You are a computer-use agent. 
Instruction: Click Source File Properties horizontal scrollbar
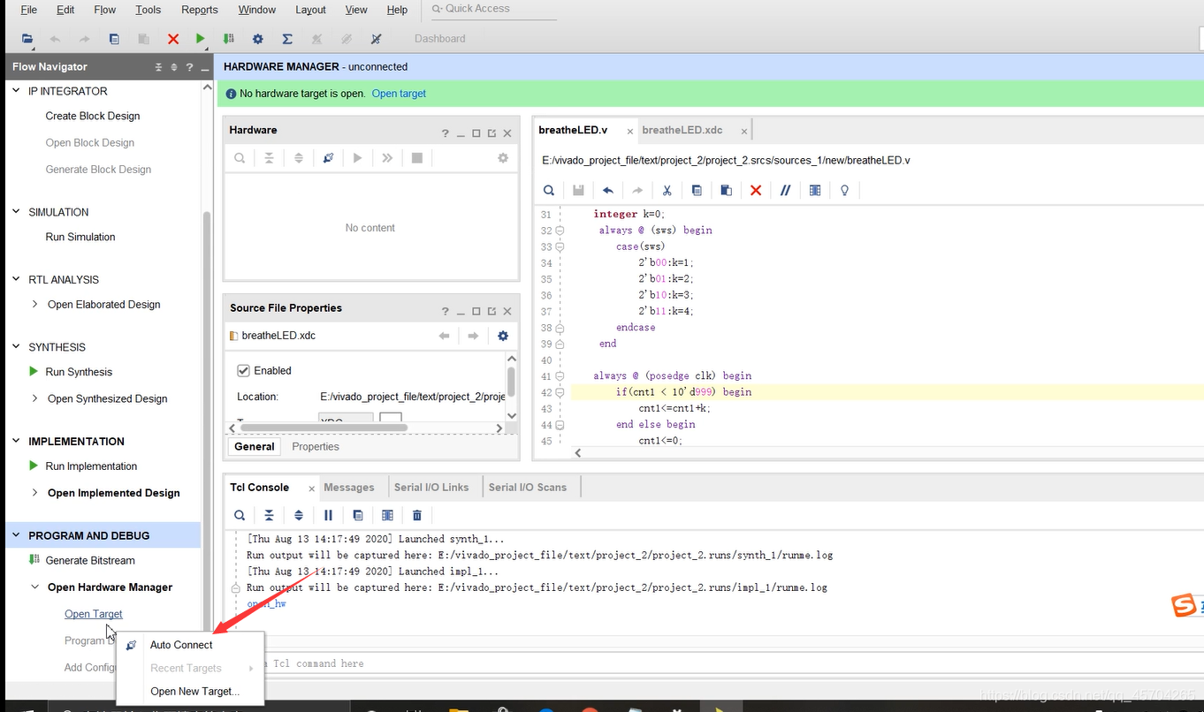[324, 428]
